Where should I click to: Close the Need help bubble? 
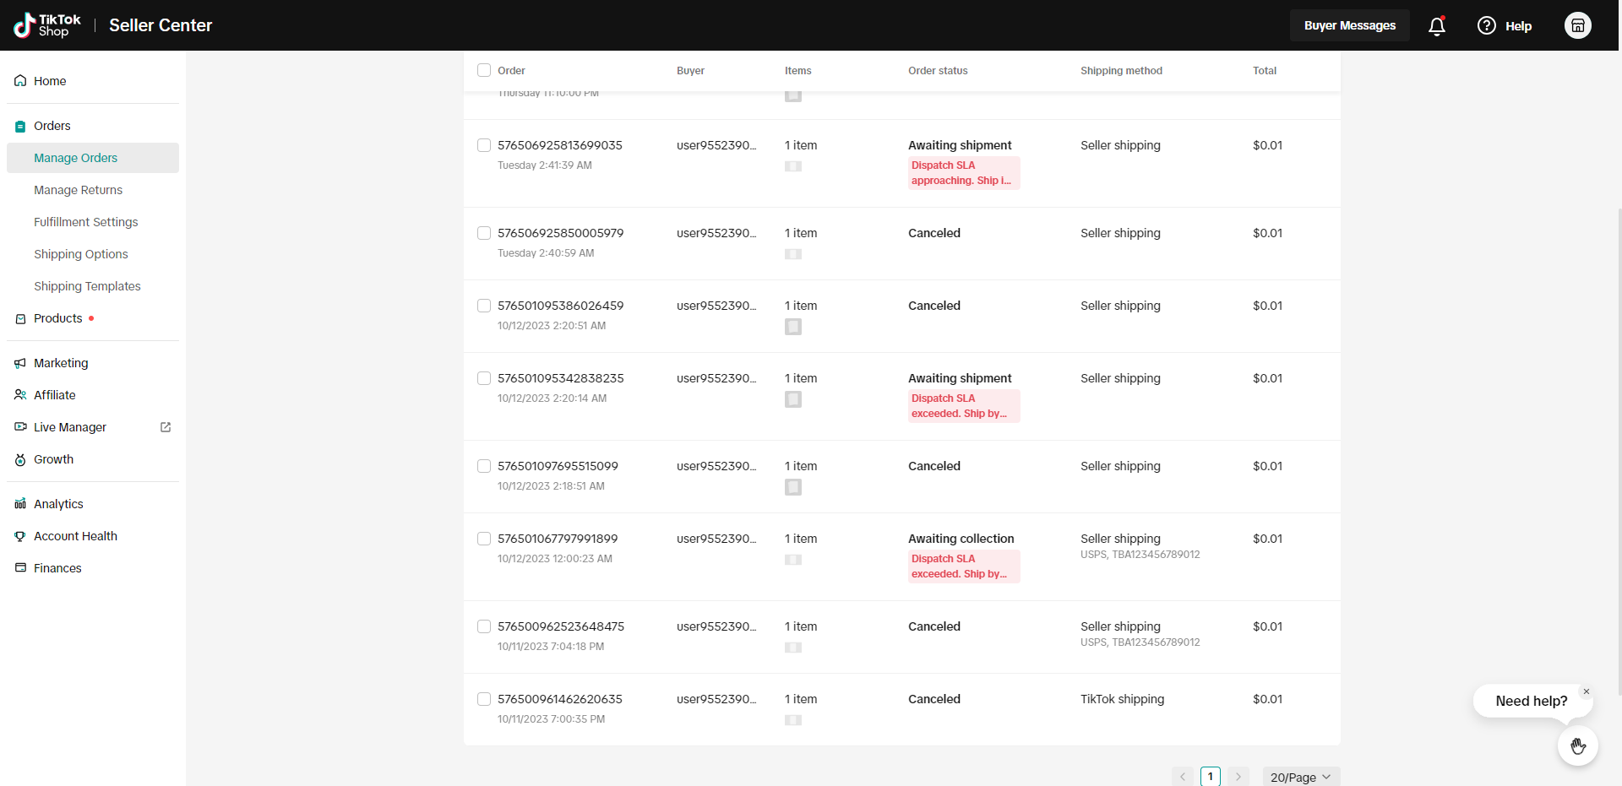[1586, 691]
